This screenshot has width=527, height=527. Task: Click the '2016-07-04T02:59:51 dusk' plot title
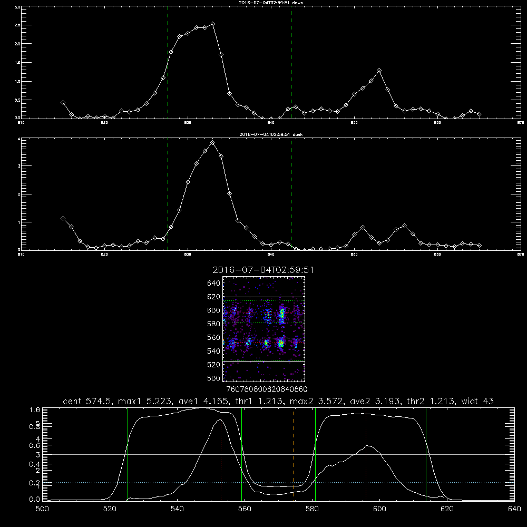pos(271,134)
